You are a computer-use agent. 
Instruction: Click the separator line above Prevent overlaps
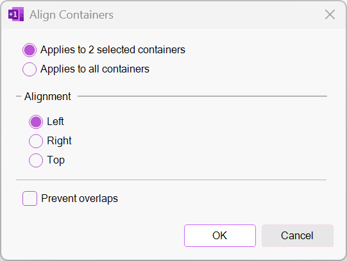click(x=171, y=180)
